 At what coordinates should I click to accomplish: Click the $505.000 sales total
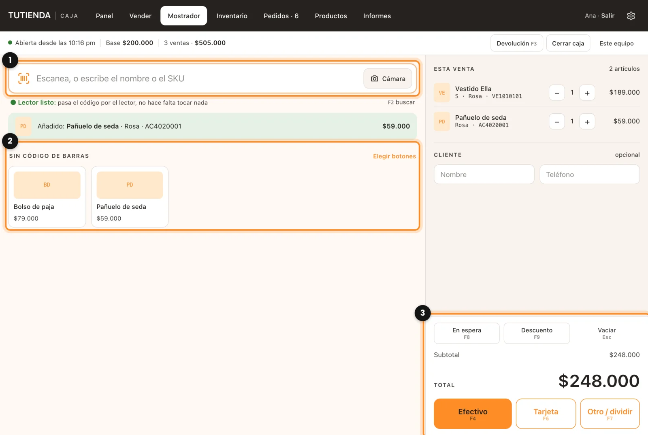[x=210, y=43]
